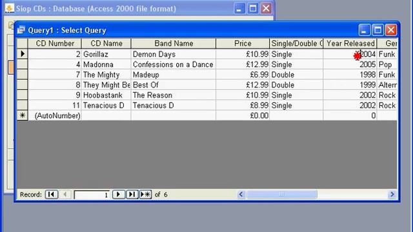Click the £6.99 price cell
The image size is (413, 232).
pyautogui.click(x=243, y=75)
